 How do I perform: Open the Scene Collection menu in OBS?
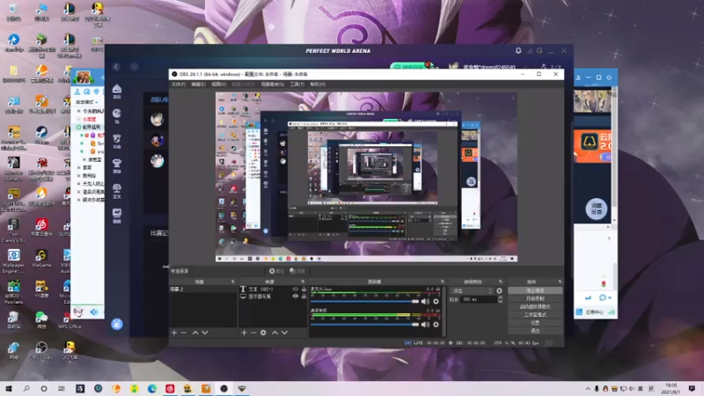[272, 84]
